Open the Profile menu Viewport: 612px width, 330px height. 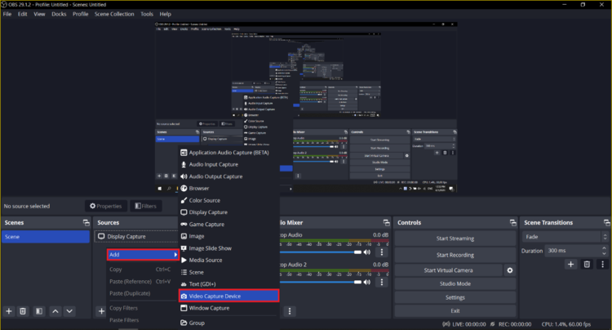[81, 14]
